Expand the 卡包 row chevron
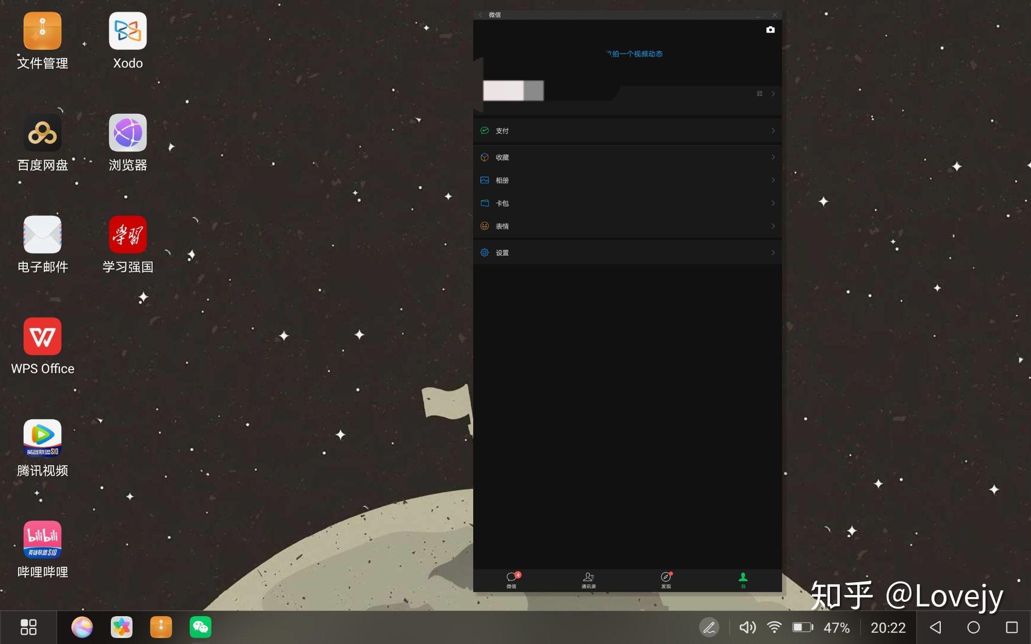The height and width of the screenshot is (644, 1031). [x=773, y=203]
